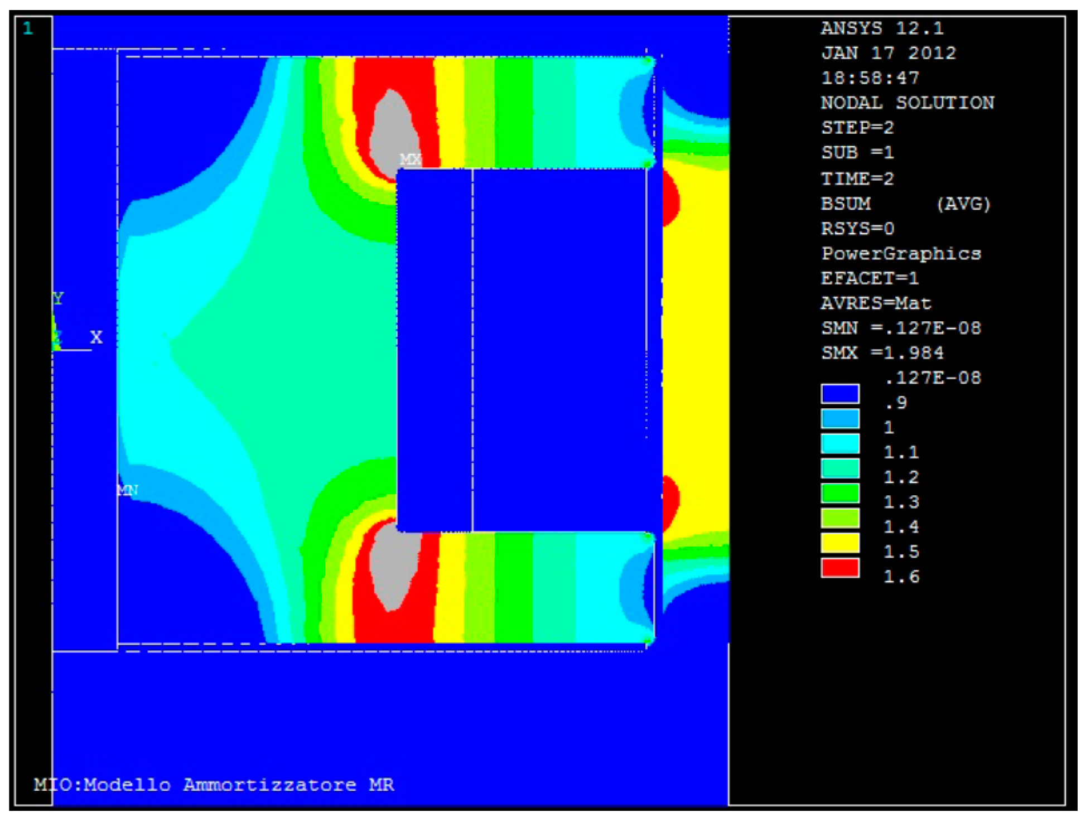The height and width of the screenshot is (822, 1086).
Task: Click the cyan legend swatch near 1.1
Action: [x=839, y=443]
